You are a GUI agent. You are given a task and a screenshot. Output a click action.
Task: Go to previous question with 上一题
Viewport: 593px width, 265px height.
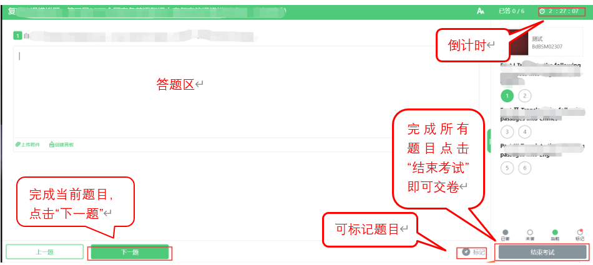(x=44, y=252)
